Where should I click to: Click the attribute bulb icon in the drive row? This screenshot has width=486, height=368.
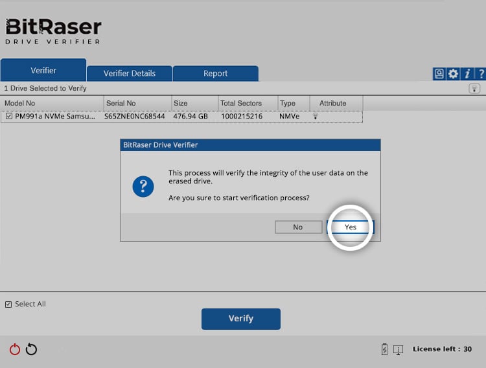coord(315,116)
